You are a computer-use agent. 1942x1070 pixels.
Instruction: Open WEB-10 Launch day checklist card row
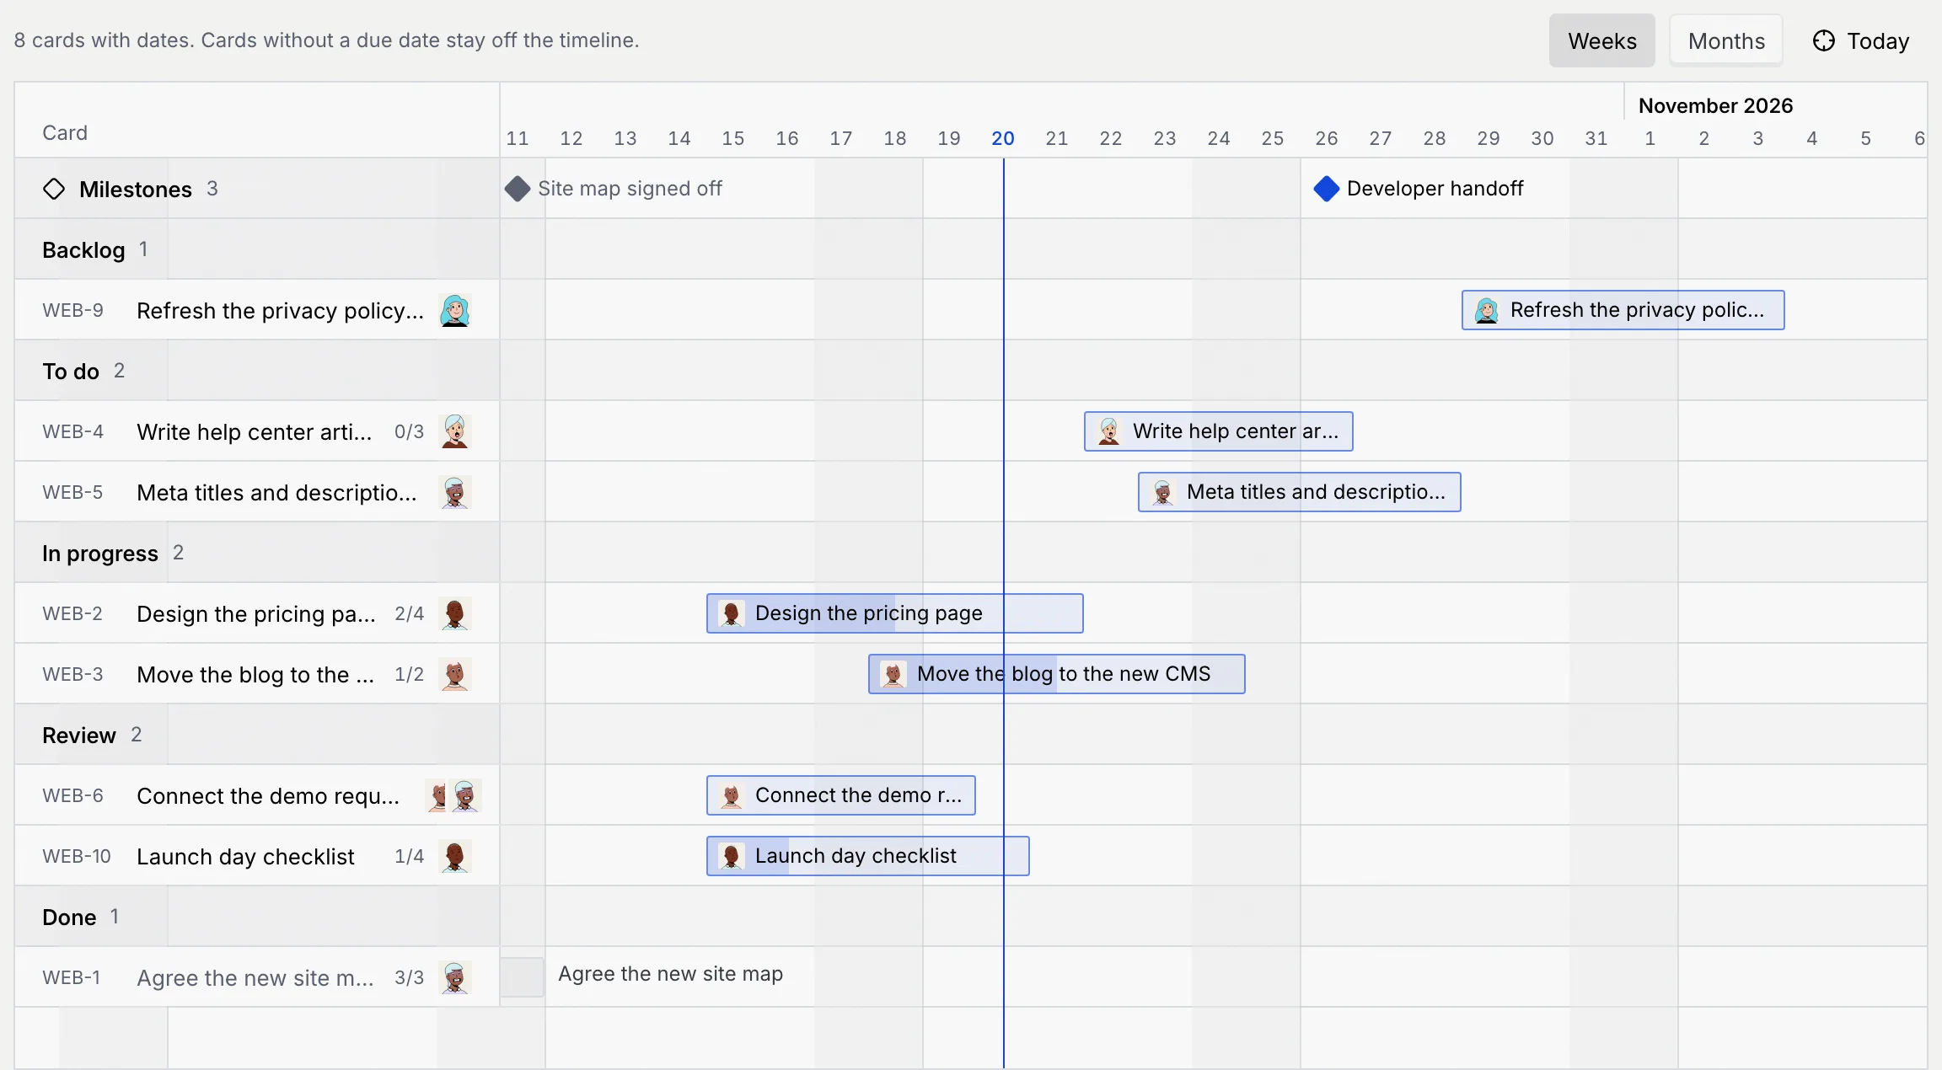[x=257, y=856]
